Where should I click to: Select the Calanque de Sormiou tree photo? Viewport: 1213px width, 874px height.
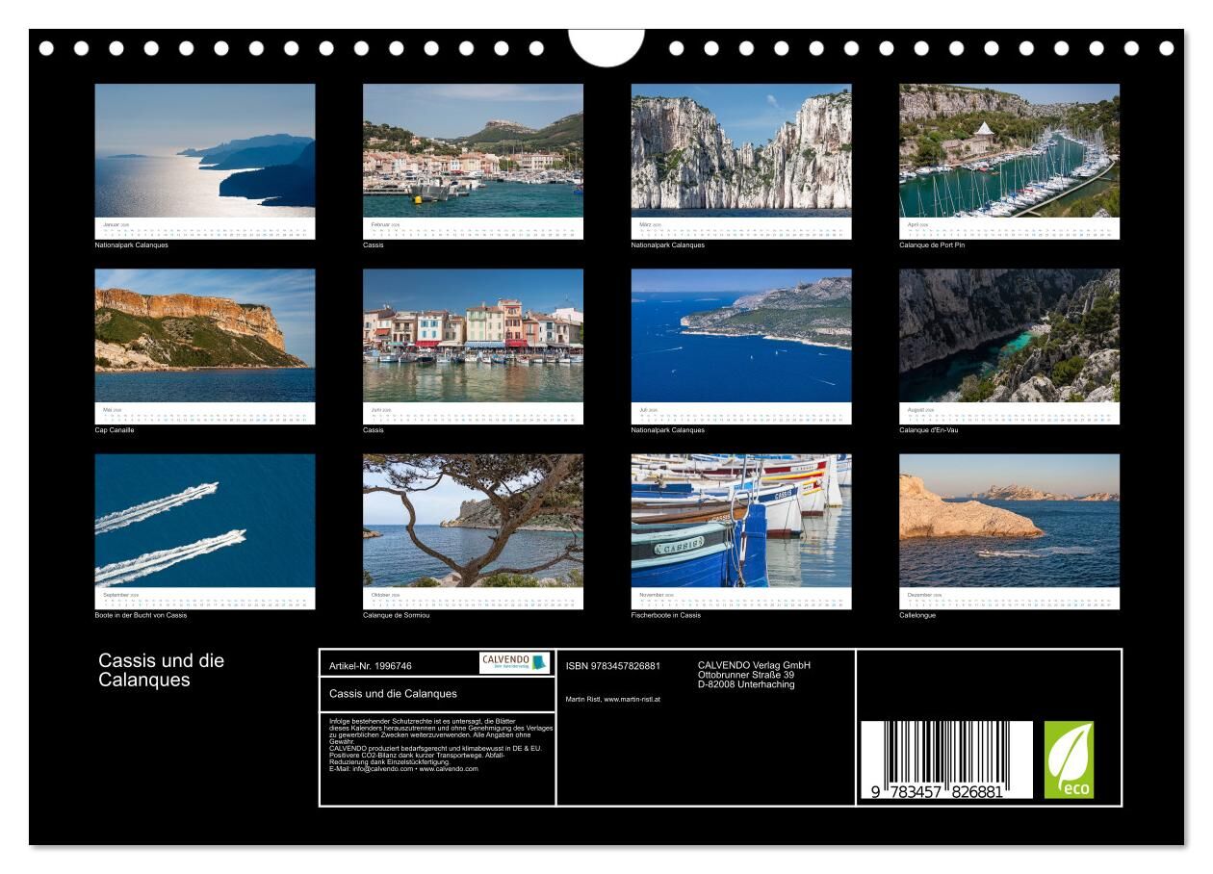[473, 521]
